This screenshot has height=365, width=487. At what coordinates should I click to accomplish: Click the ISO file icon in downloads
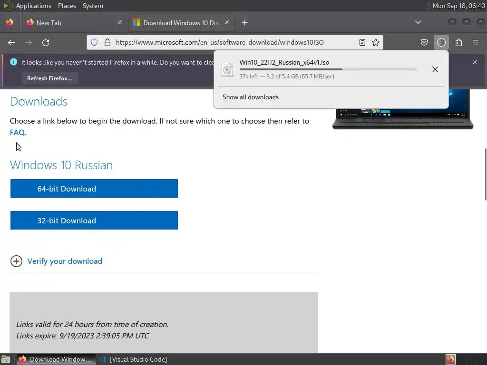pyautogui.click(x=227, y=69)
